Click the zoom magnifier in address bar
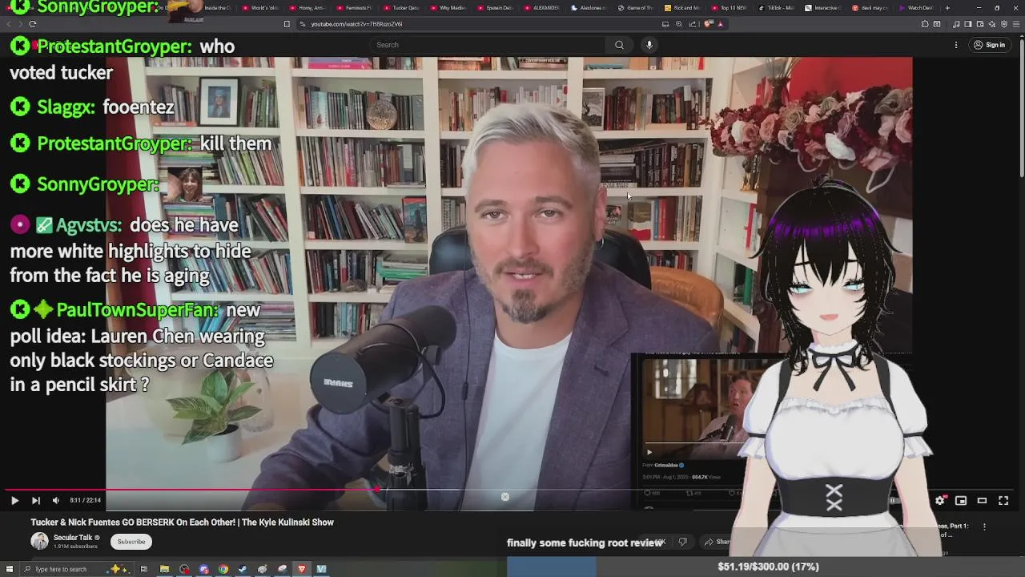The height and width of the screenshot is (577, 1025). click(x=679, y=24)
